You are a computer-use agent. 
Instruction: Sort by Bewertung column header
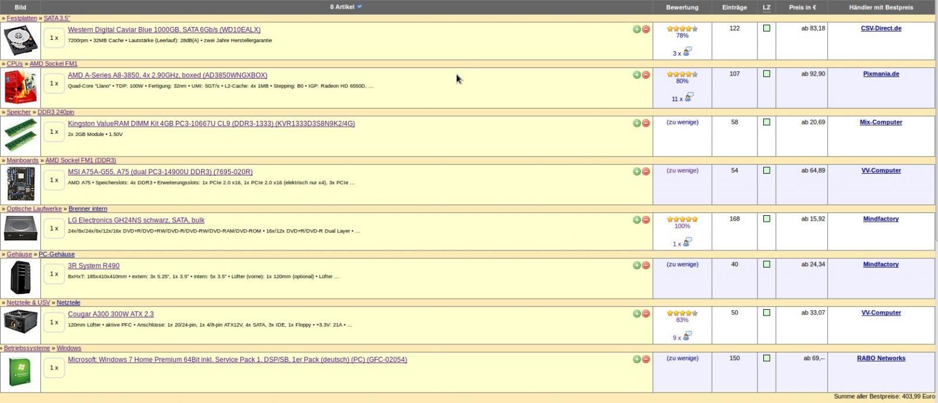(x=682, y=7)
